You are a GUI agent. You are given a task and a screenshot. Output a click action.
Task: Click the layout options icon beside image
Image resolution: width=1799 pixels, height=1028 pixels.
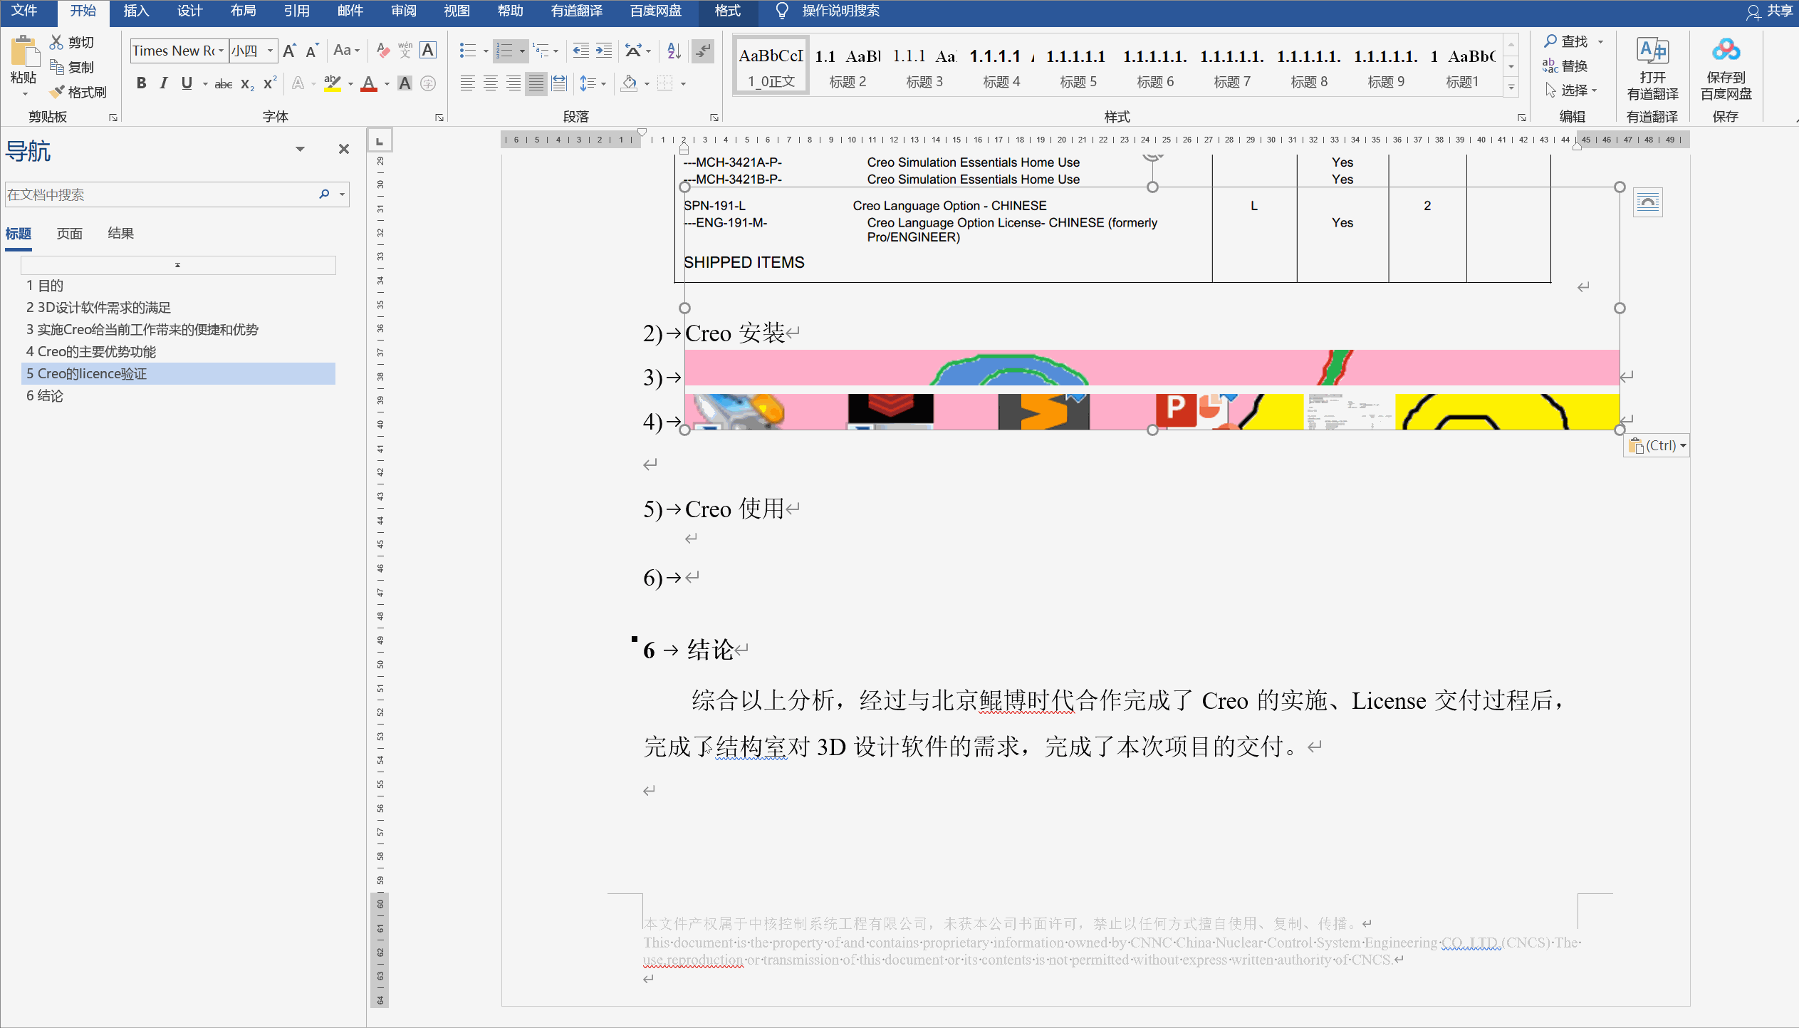1647,203
